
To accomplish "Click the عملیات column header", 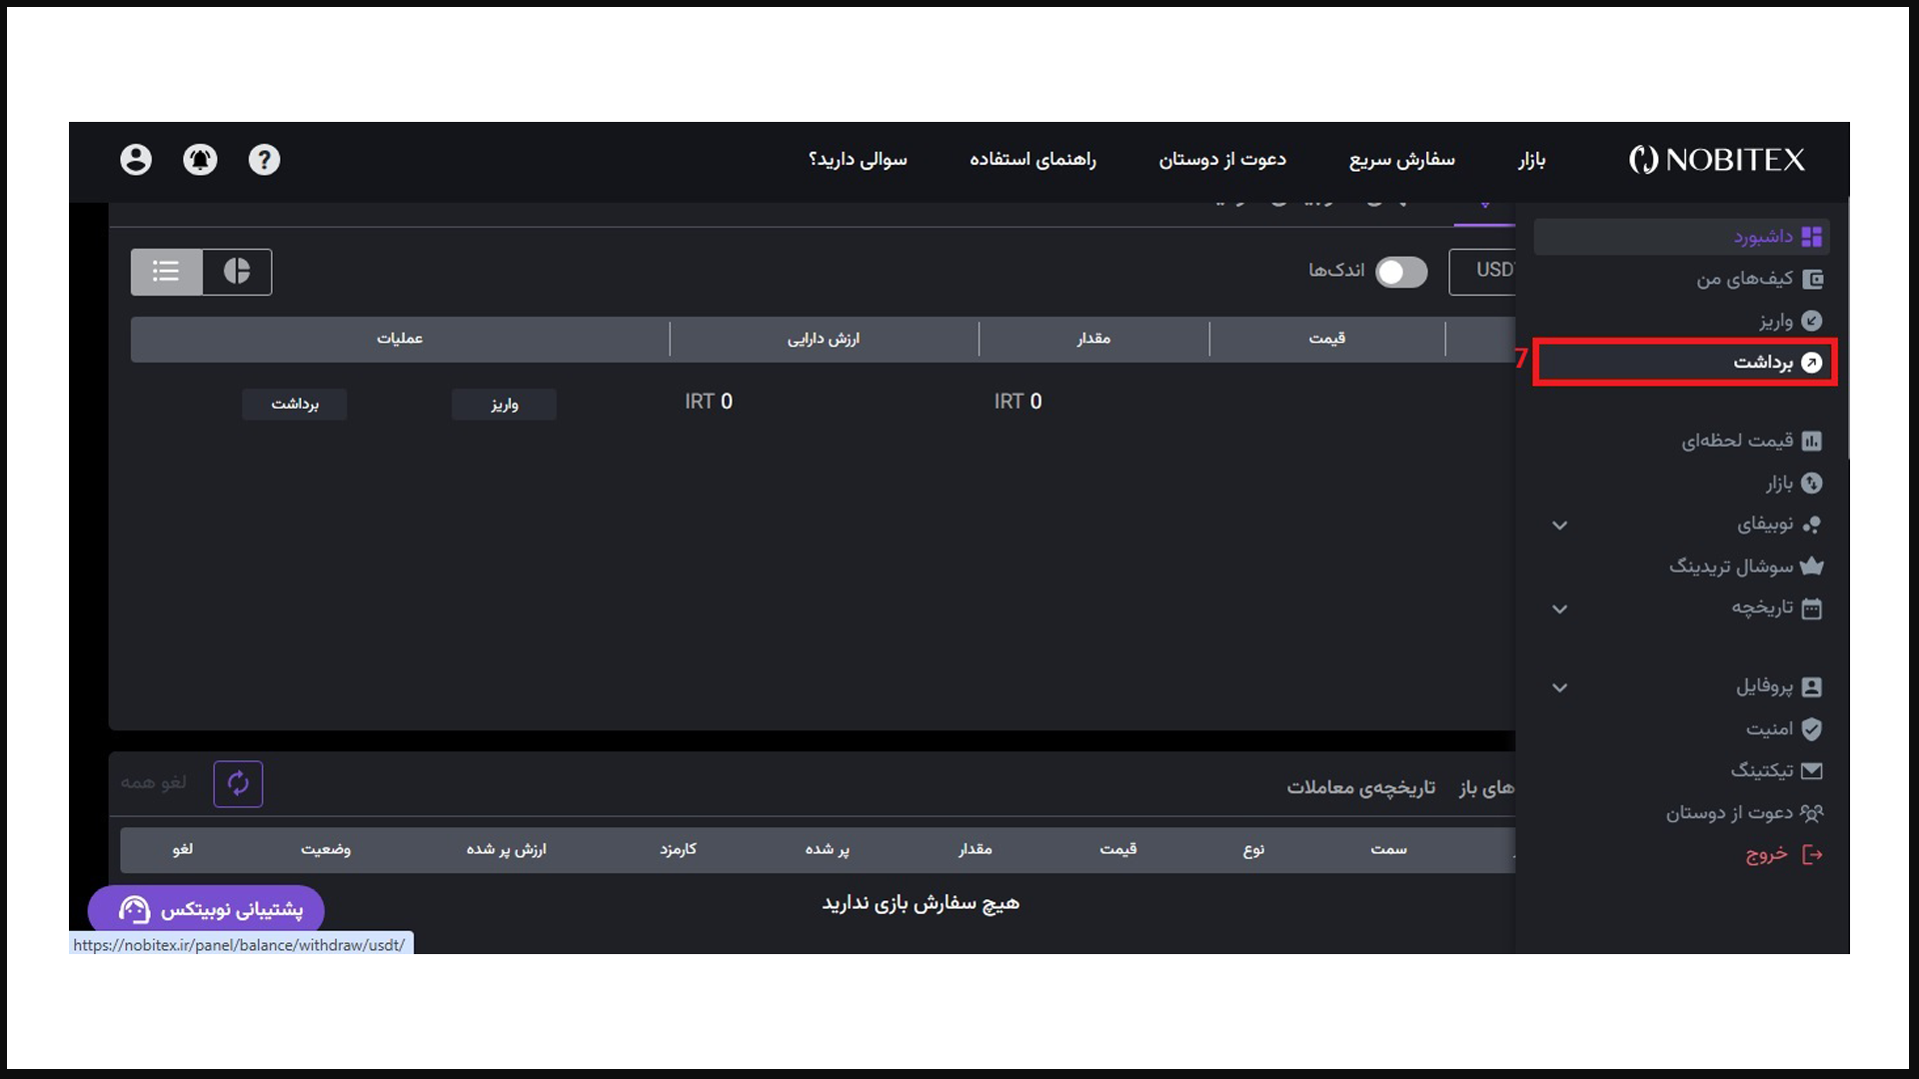I will (x=400, y=339).
